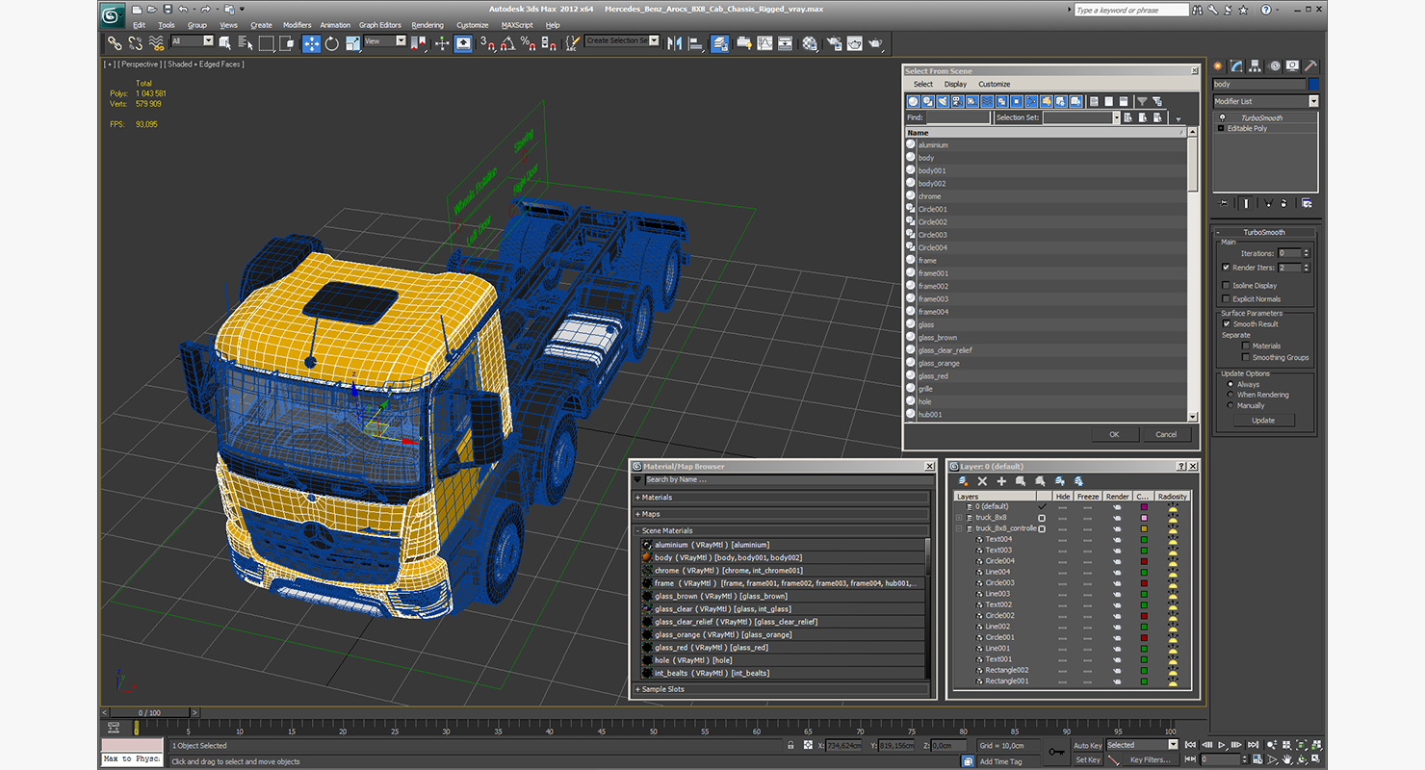Click the Render Production teapot icon
Screen dimensions: 1425x770
click(x=875, y=43)
